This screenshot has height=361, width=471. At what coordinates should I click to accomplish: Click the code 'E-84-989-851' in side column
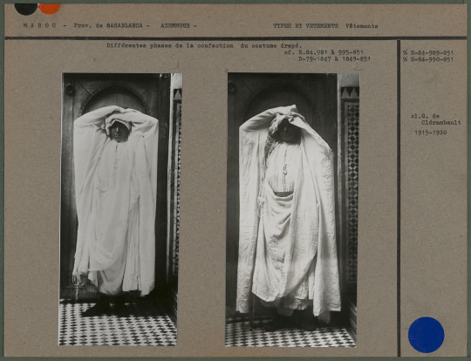tap(428, 53)
